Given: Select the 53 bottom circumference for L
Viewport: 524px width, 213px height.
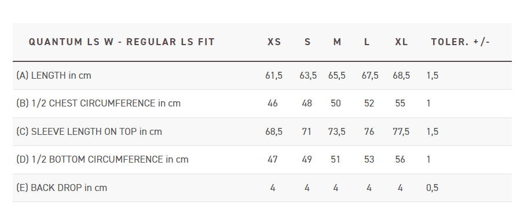Looking at the screenshot, I should click(369, 160).
